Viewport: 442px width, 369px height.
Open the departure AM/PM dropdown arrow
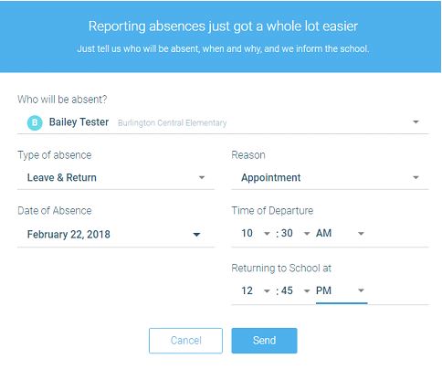[x=361, y=234]
